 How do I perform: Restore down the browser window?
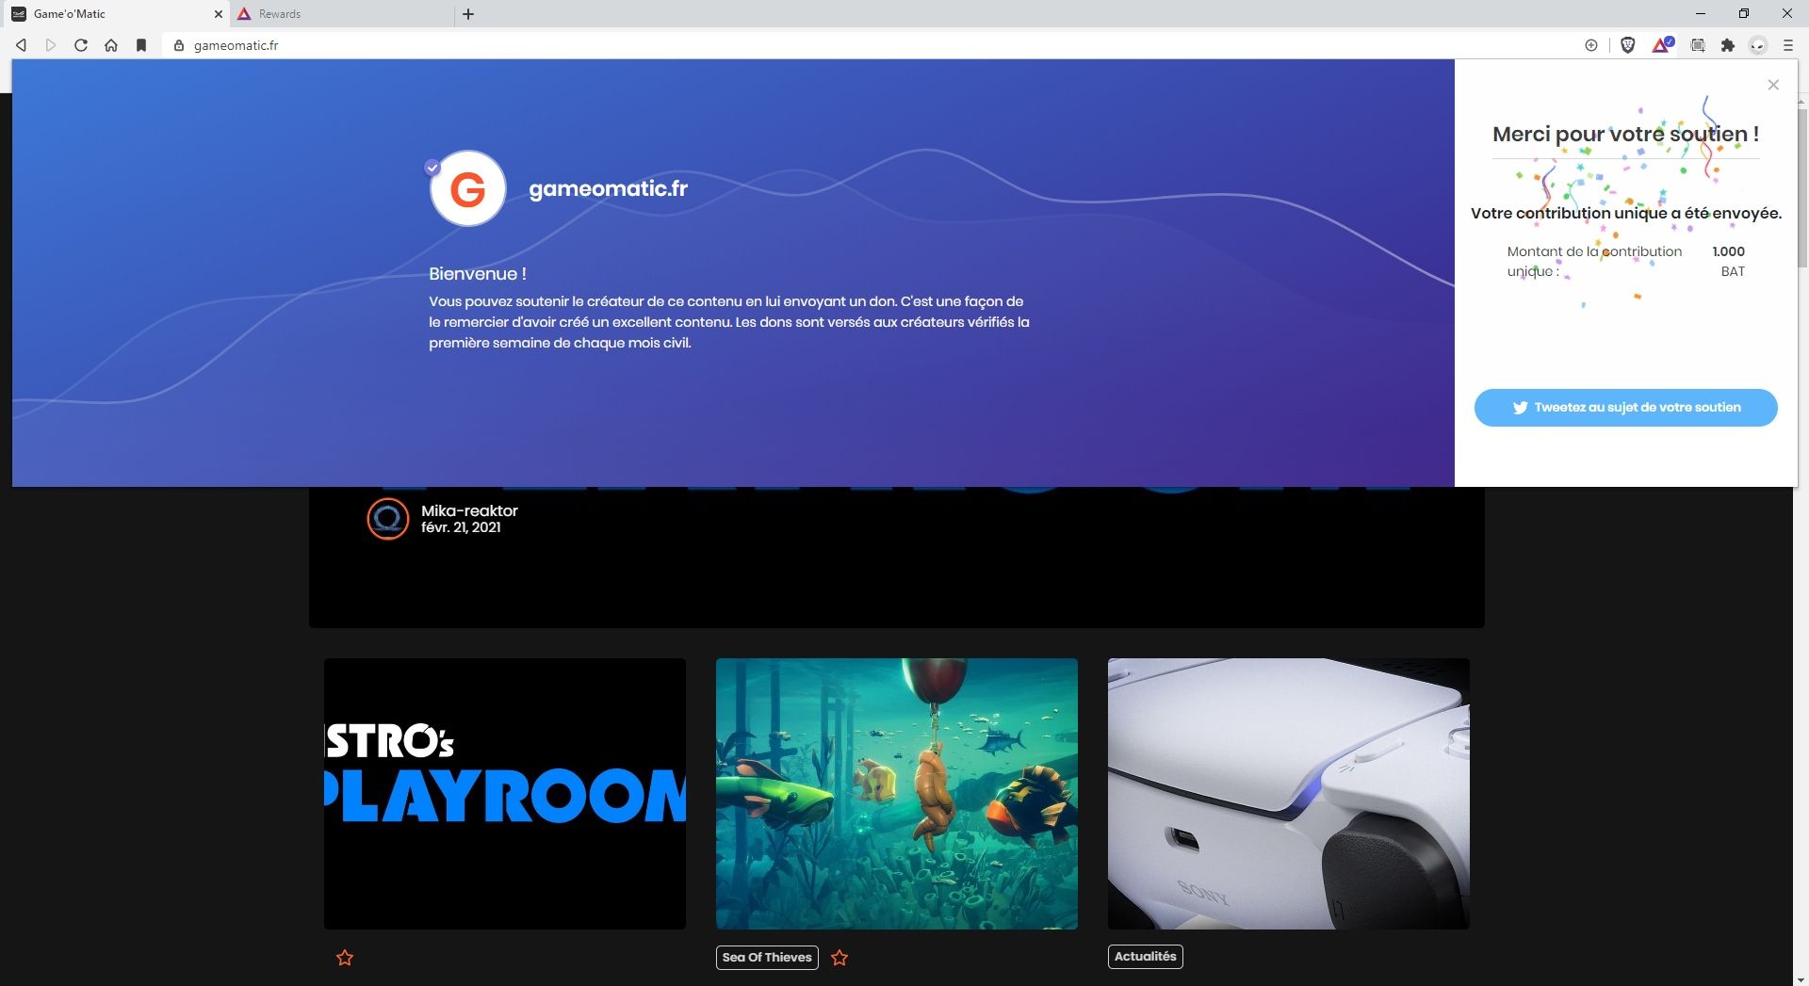click(1744, 14)
